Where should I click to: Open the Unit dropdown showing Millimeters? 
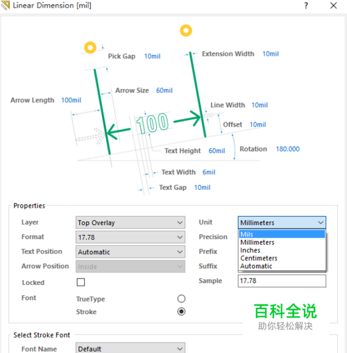tap(282, 222)
